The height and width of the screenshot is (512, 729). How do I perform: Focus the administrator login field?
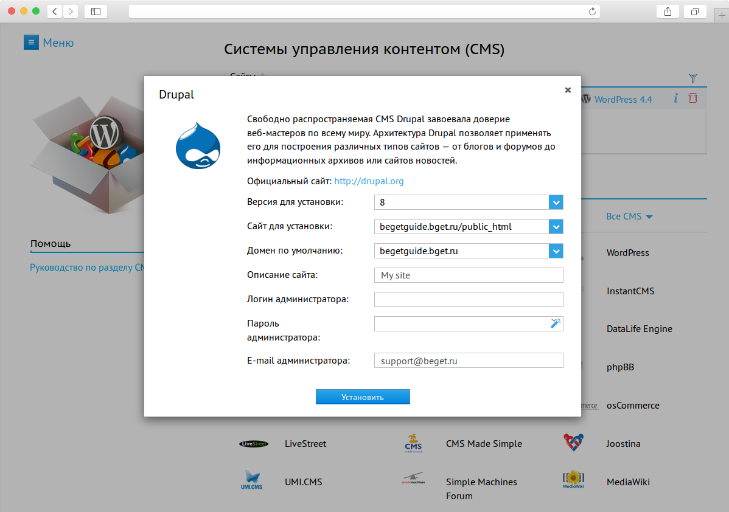point(469,299)
